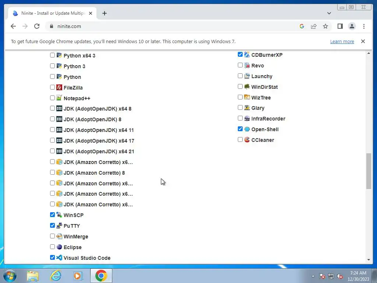
Task: Click the Eclipse app icon
Action: [59, 247]
